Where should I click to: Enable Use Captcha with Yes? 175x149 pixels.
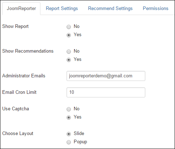coord(69,117)
